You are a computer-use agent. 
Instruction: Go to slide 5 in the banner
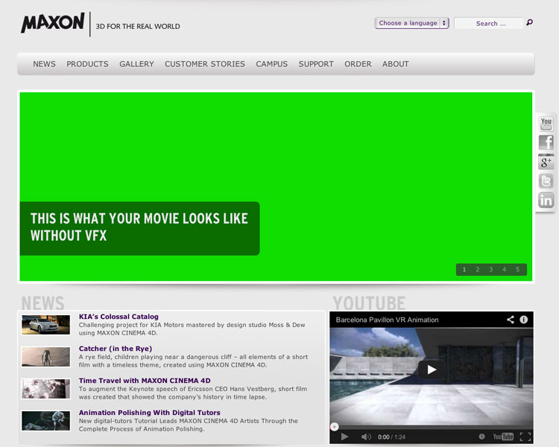click(x=518, y=270)
